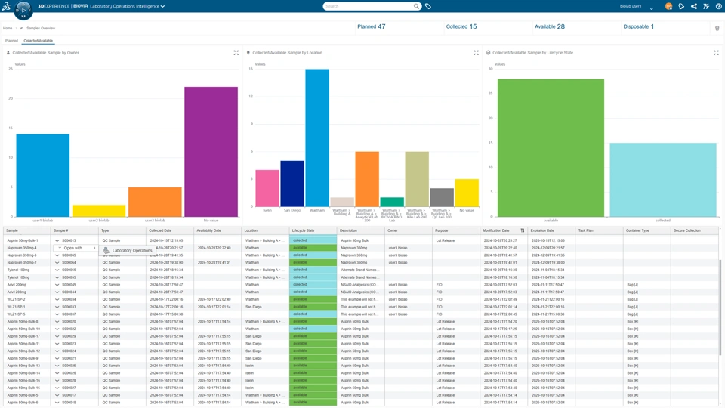The height and width of the screenshot is (408, 725).
Task: Click the light blue collected bar in Lifecycle chart
Action: click(x=662, y=180)
